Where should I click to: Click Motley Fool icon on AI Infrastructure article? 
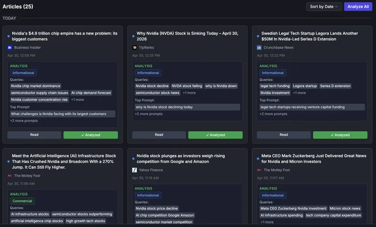tap(9, 176)
